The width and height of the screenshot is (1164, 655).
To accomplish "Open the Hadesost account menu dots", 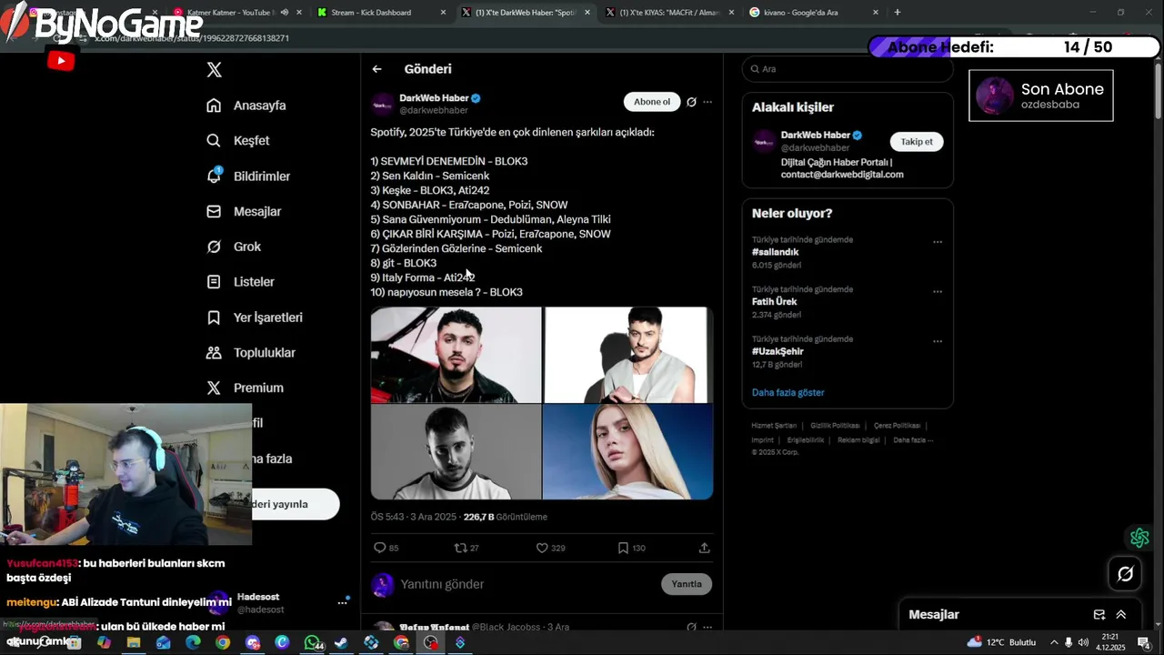I will [343, 602].
